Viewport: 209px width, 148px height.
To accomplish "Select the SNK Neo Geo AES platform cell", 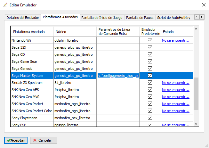I will click(x=32, y=90).
